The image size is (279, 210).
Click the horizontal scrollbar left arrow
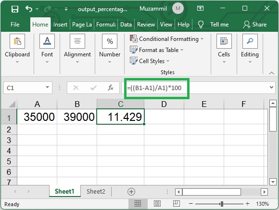click(178, 192)
